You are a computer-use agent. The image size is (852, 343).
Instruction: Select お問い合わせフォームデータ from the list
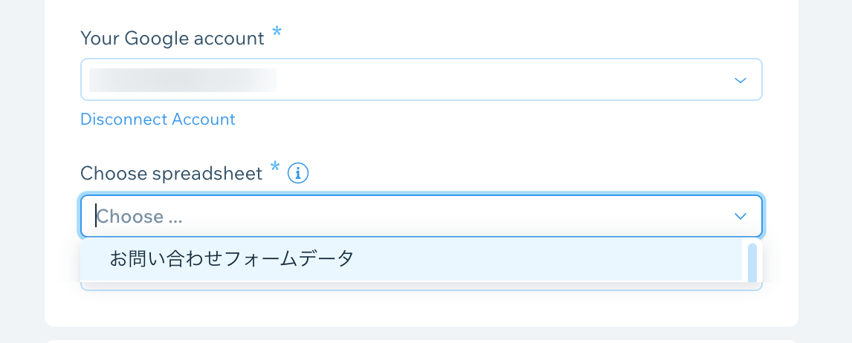tap(232, 259)
